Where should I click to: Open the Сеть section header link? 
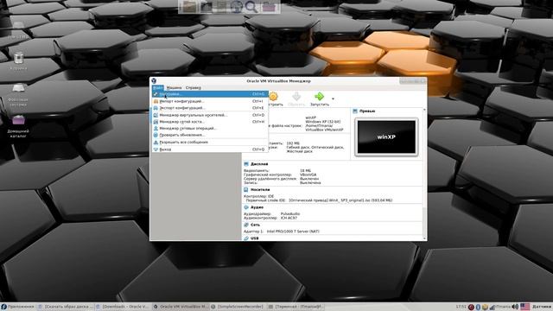[256, 225]
